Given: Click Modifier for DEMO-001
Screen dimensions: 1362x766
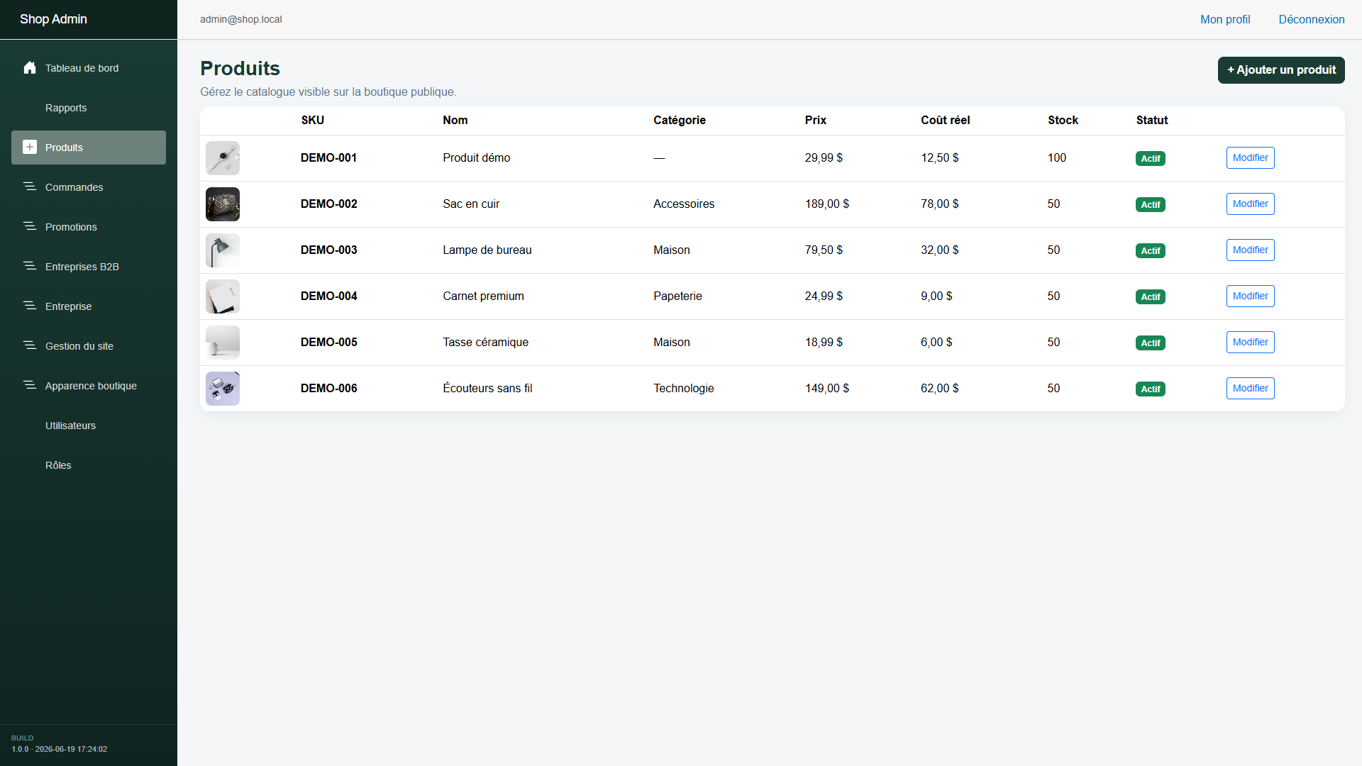Looking at the screenshot, I should click(x=1250, y=157).
